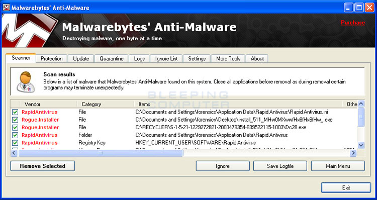This screenshot has width=377, height=200.
Task: Uncheck the RapidAntivirus .ini file checkbox
Action: tap(15, 112)
